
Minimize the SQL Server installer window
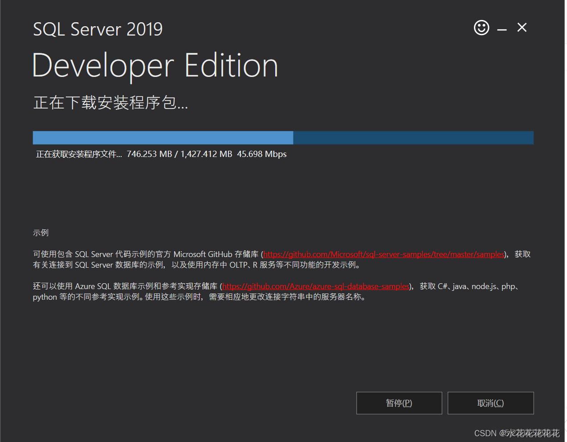click(x=502, y=29)
